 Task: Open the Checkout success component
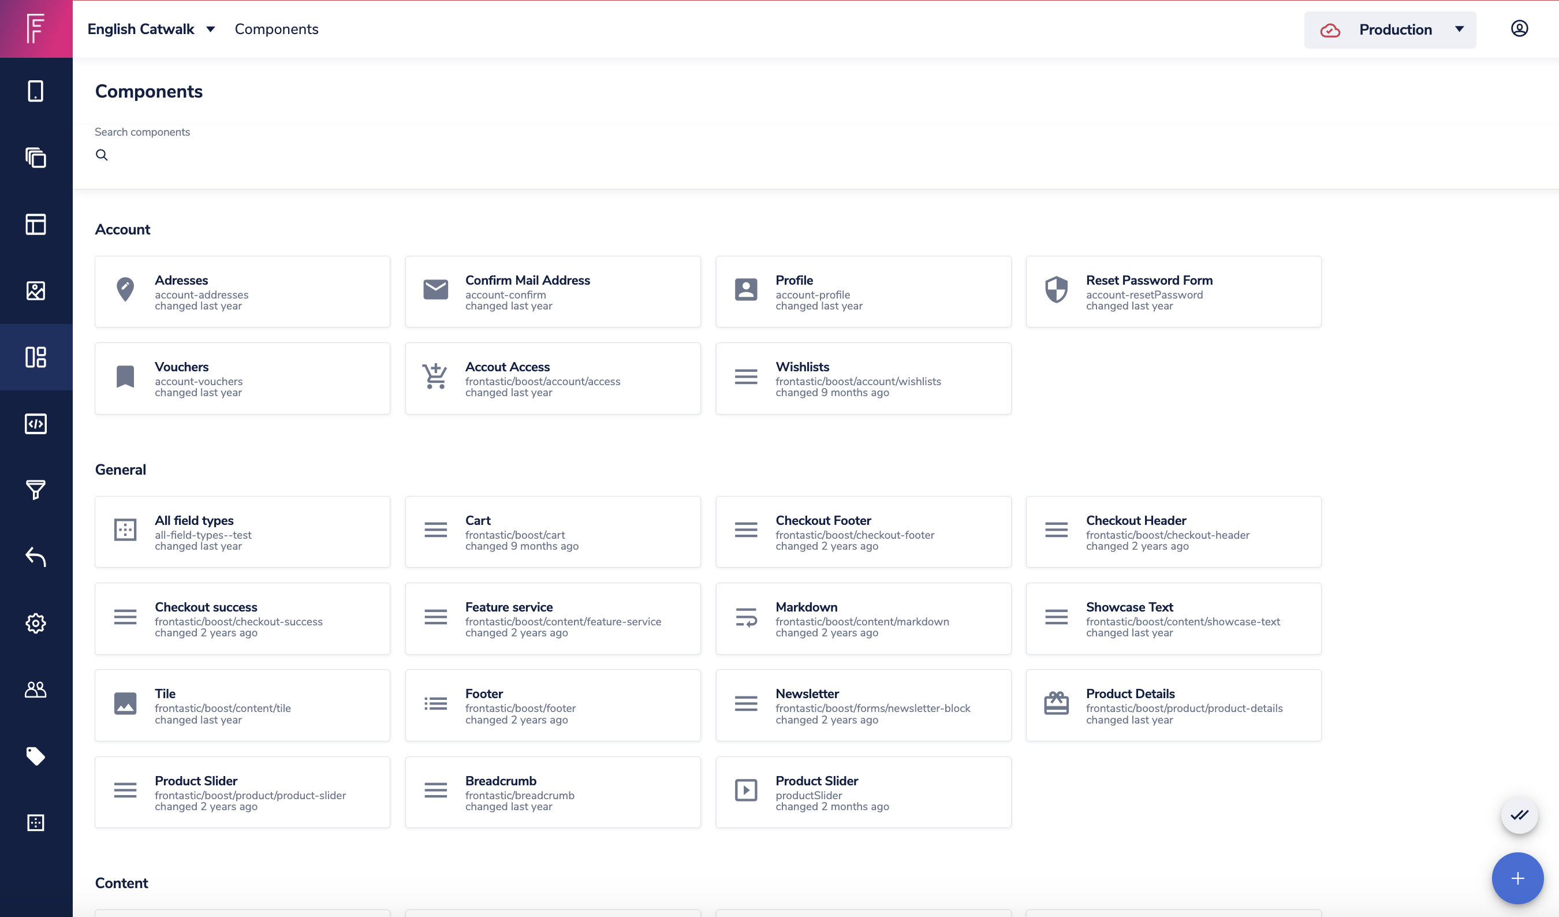tap(243, 619)
